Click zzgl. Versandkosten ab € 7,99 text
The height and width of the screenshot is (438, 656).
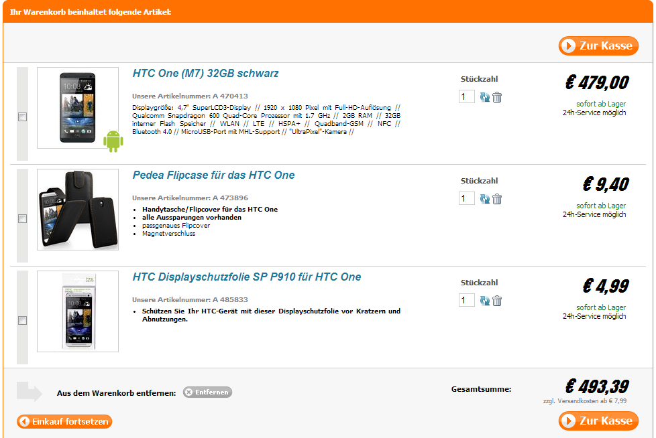pos(584,401)
